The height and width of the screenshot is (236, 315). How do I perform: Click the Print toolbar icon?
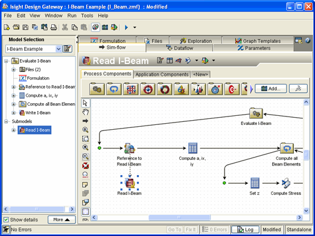(54, 27)
